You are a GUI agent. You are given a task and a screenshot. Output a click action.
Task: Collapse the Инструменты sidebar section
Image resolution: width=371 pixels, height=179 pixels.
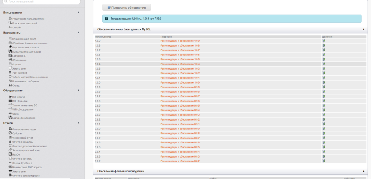78,33
